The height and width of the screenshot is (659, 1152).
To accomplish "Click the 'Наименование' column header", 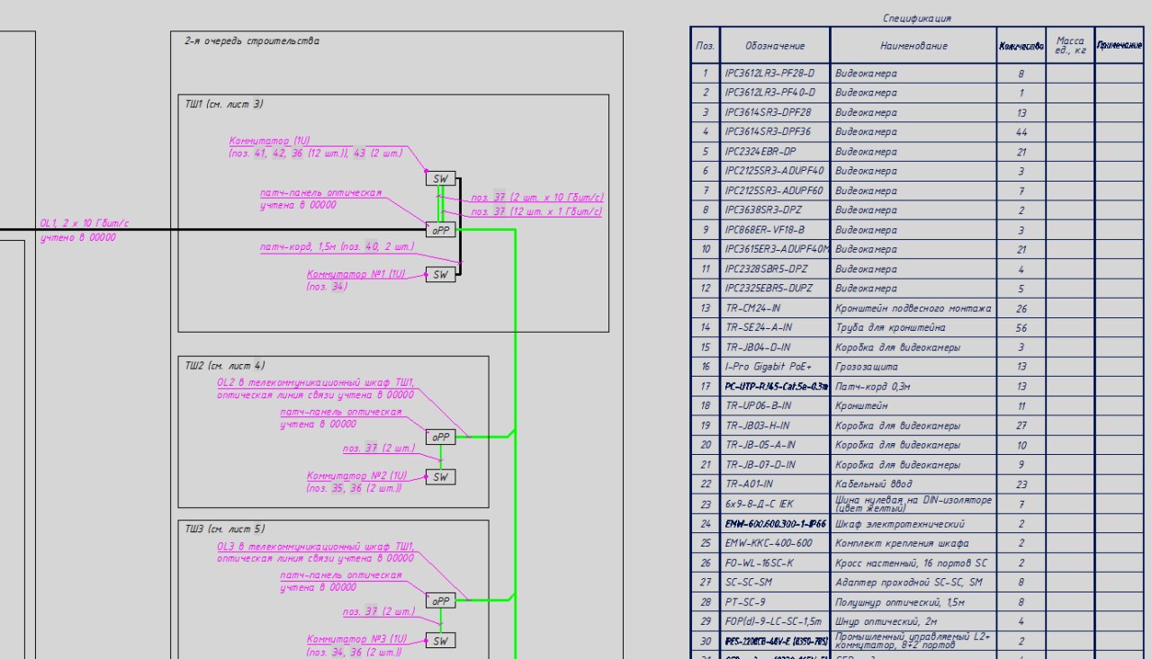I will click(x=913, y=46).
